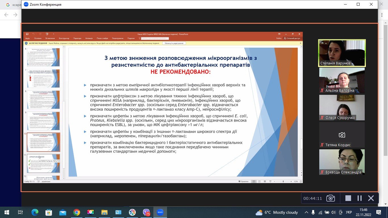Viewport: 388px width, 218px height.
Task: Open Viber from the taskbar
Action: click(146, 212)
